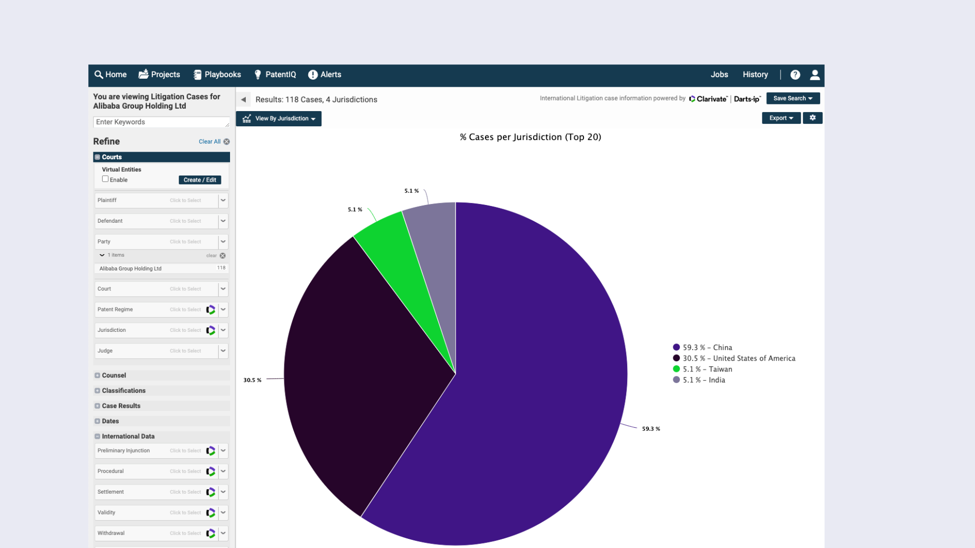Collapse the Party 1 items chevron

[x=102, y=255]
